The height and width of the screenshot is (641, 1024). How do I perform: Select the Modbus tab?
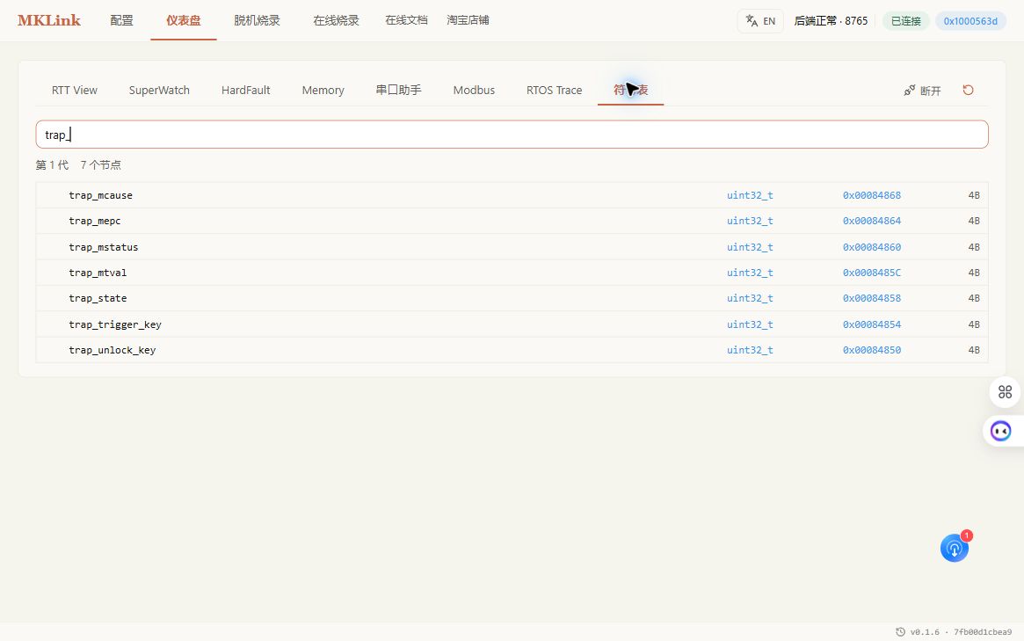[474, 91]
